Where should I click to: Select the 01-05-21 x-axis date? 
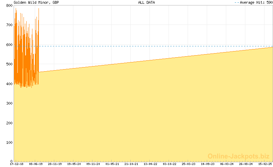tap(112, 164)
